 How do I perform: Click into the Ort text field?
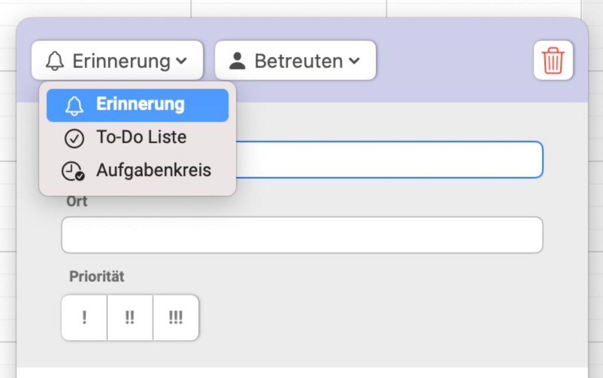point(302,235)
